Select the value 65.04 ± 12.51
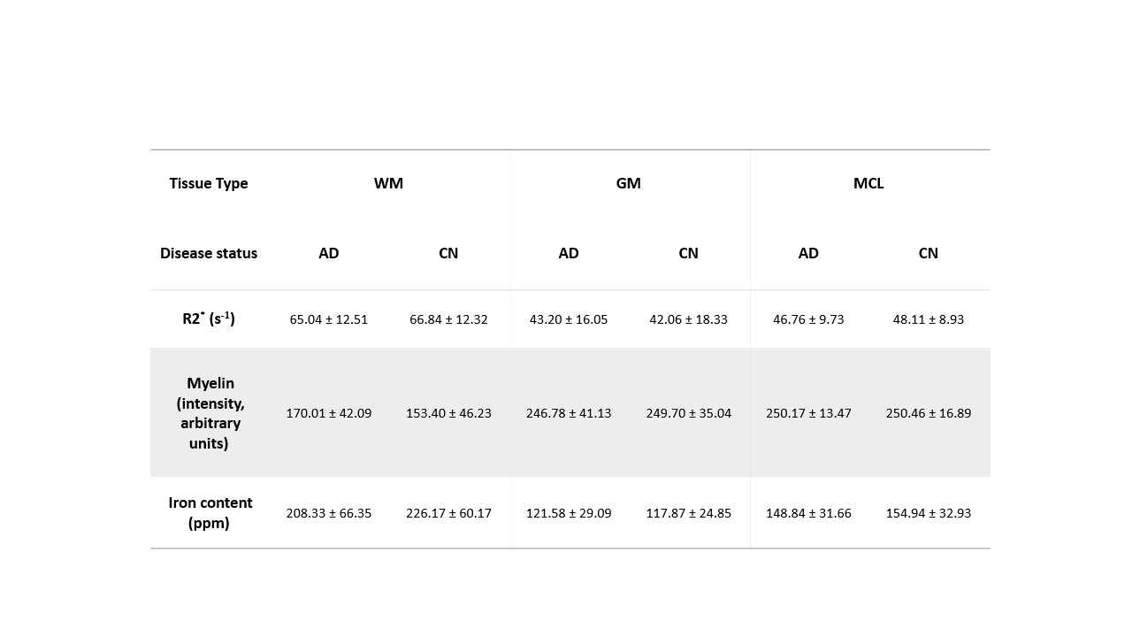 329,319
